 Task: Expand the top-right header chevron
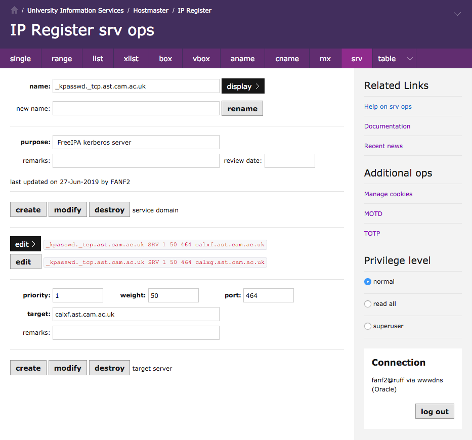click(457, 14)
